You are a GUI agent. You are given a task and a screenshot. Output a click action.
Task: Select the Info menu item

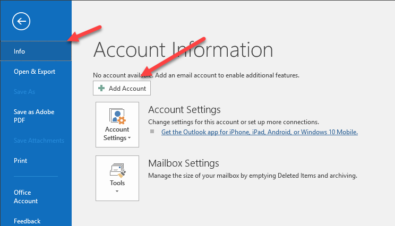pos(36,51)
